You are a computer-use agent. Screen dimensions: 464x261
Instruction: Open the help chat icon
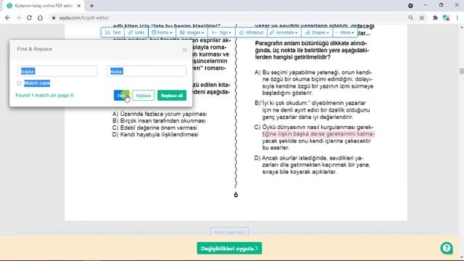pos(447,248)
